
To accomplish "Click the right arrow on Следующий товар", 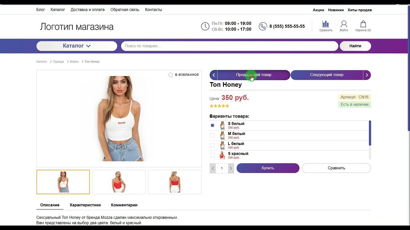I will pyautogui.click(x=367, y=75).
